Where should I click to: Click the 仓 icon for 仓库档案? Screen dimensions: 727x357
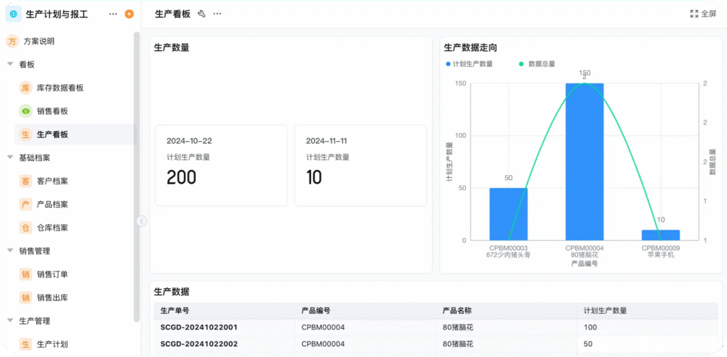click(x=26, y=228)
